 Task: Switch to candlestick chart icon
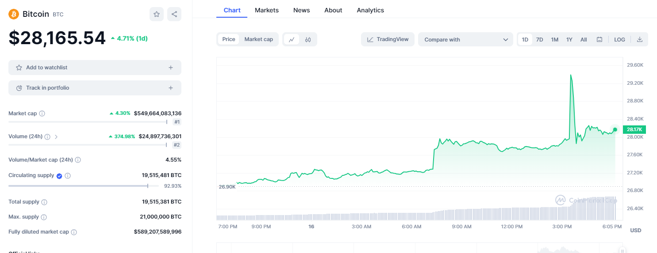[x=308, y=39]
